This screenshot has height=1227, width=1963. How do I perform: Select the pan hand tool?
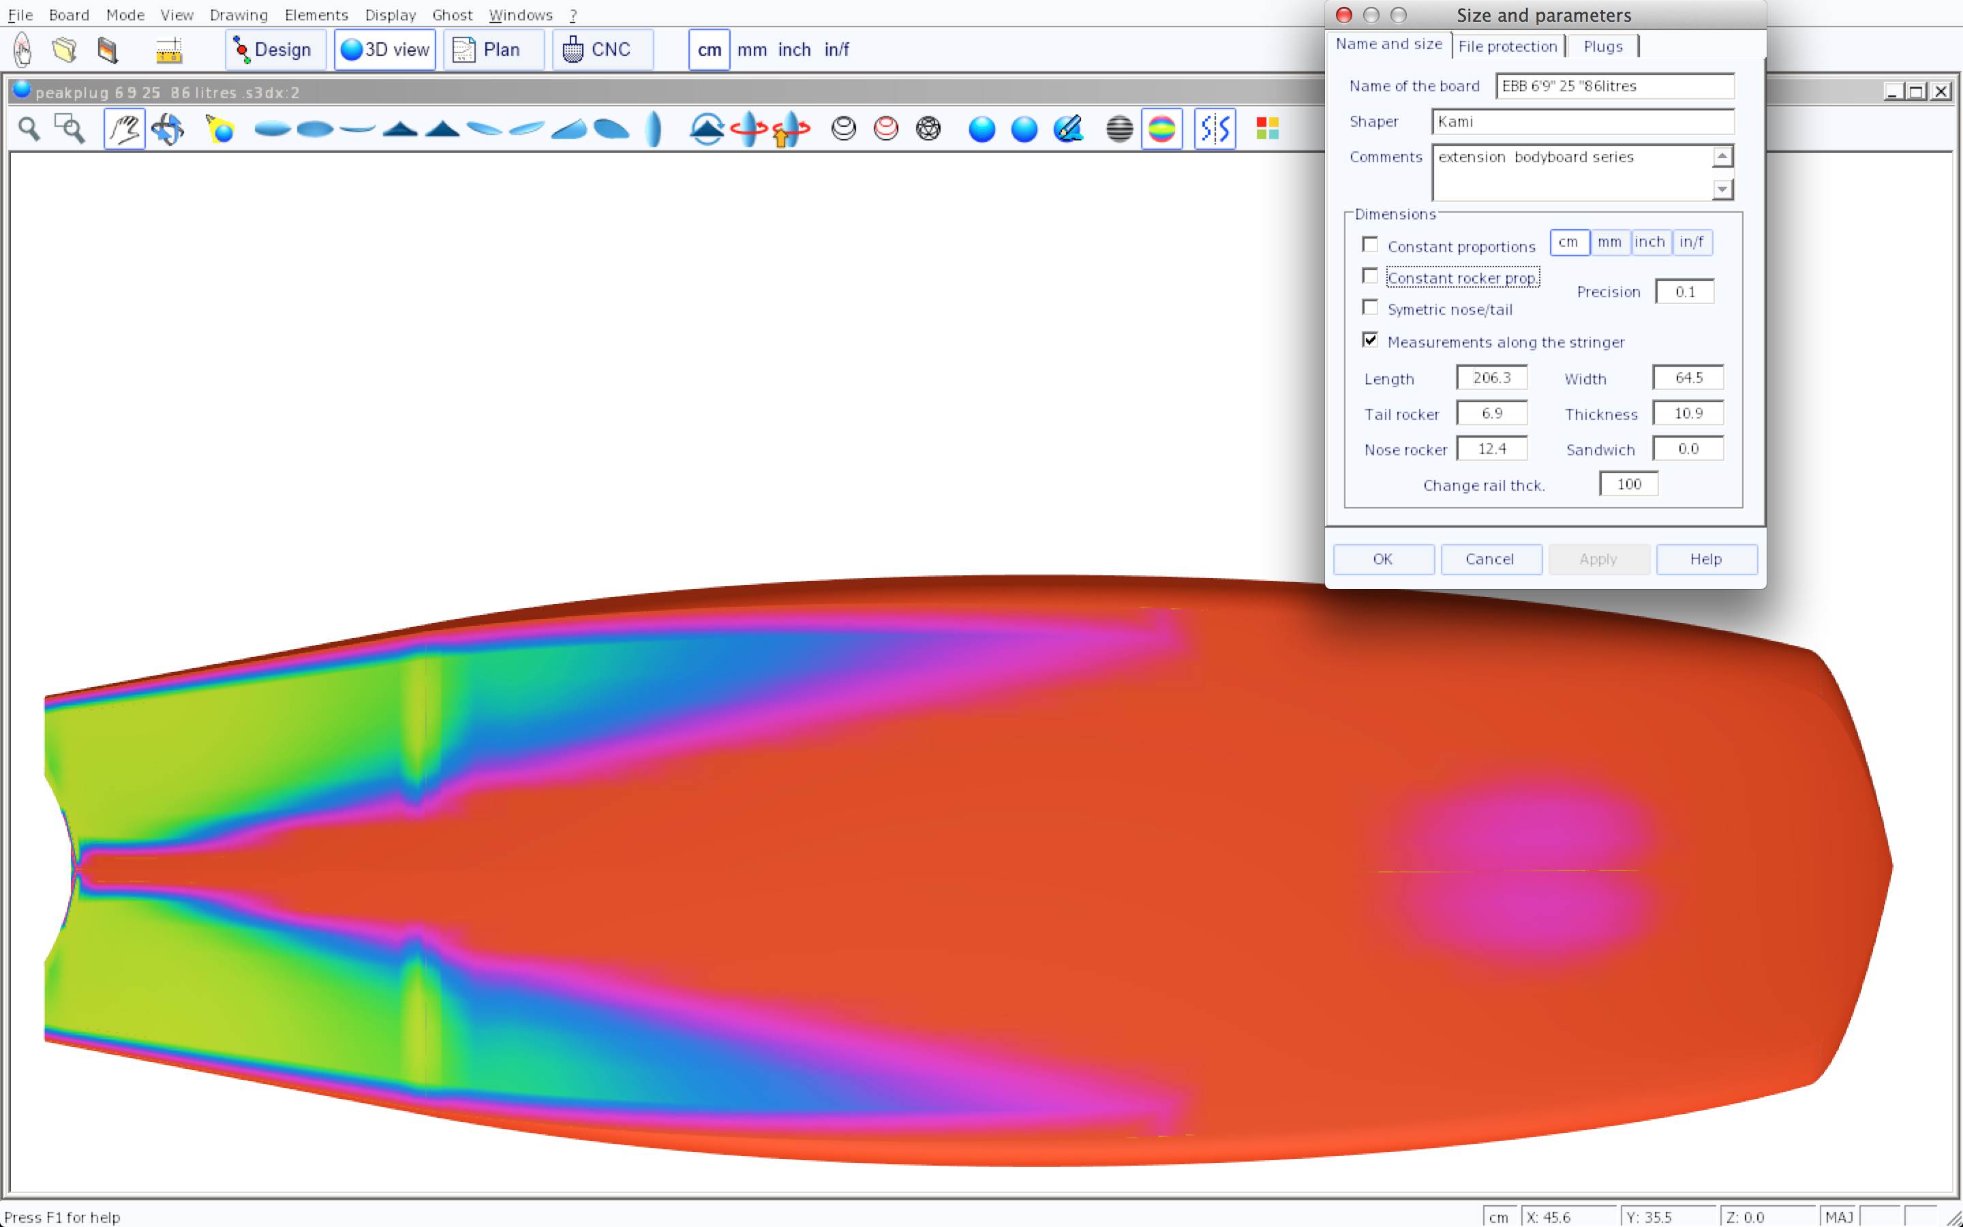click(124, 129)
